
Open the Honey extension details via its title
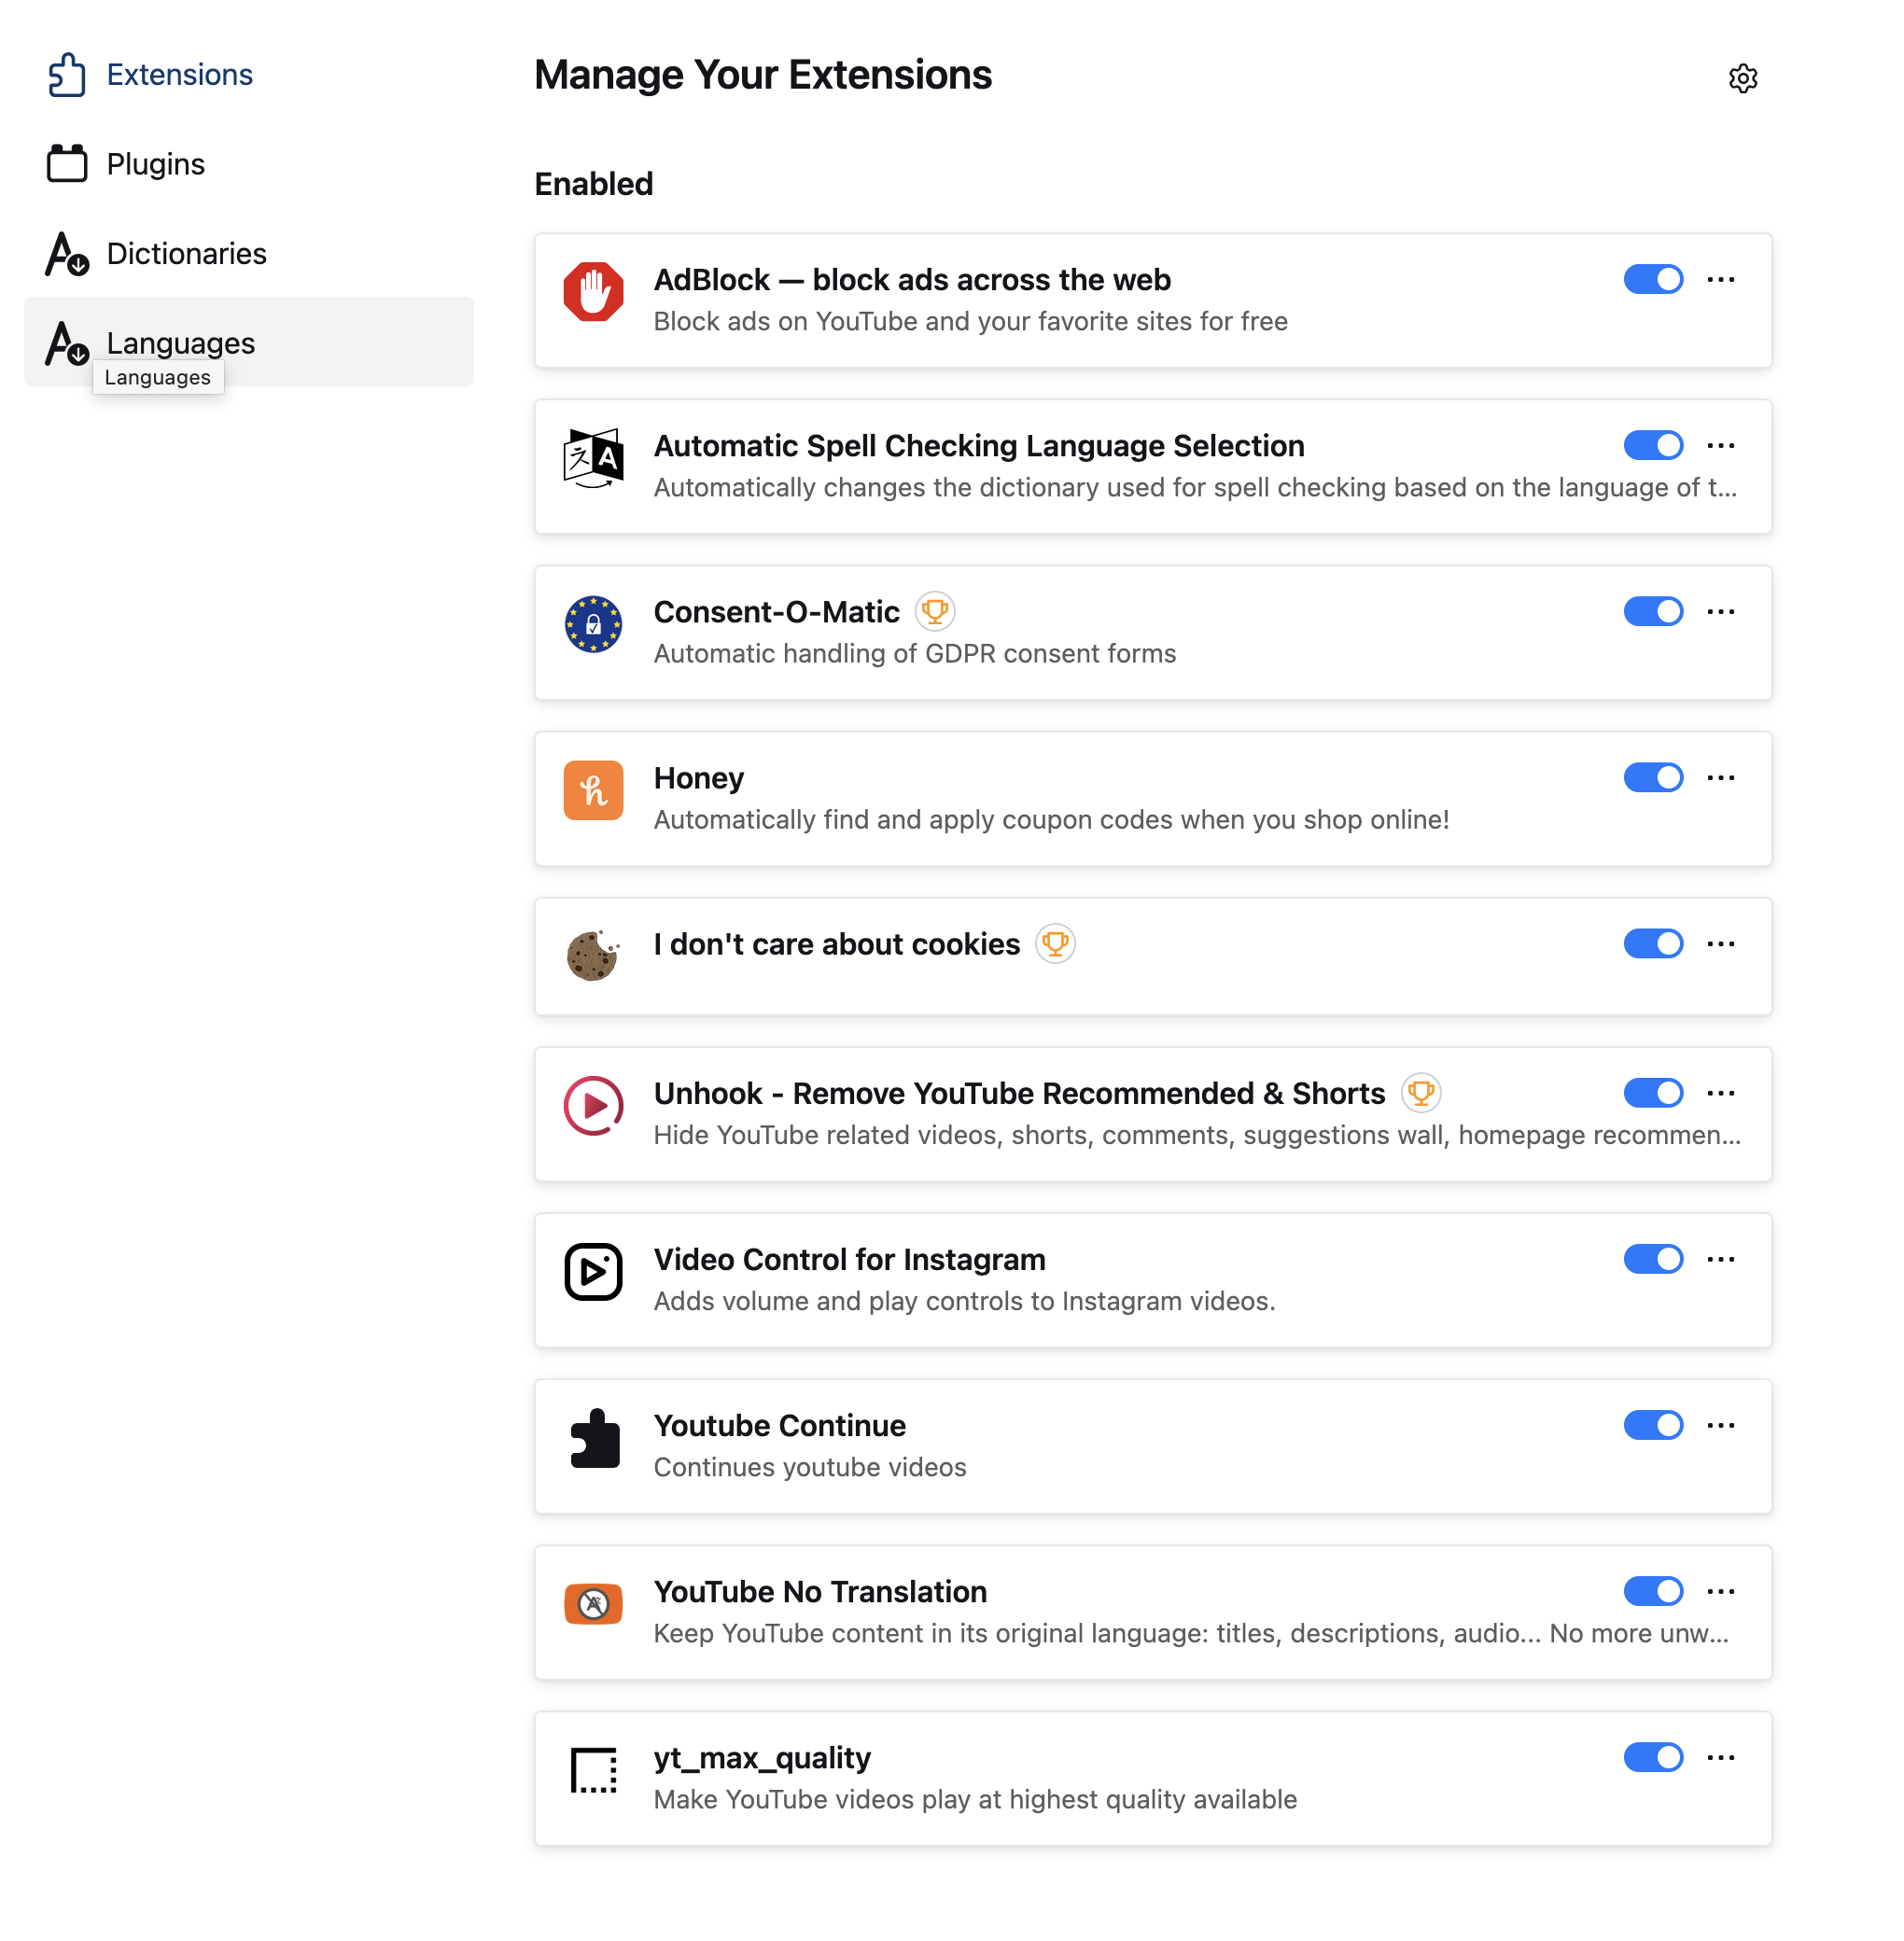click(698, 778)
